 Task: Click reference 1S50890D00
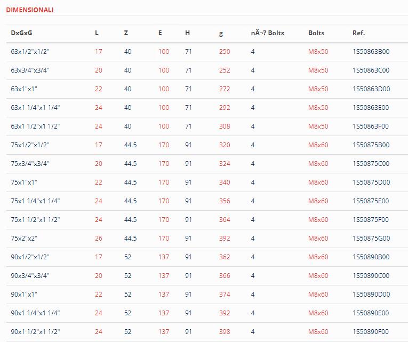click(x=371, y=294)
